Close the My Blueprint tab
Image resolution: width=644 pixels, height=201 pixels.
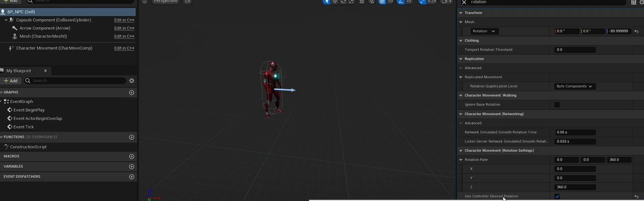point(45,71)
